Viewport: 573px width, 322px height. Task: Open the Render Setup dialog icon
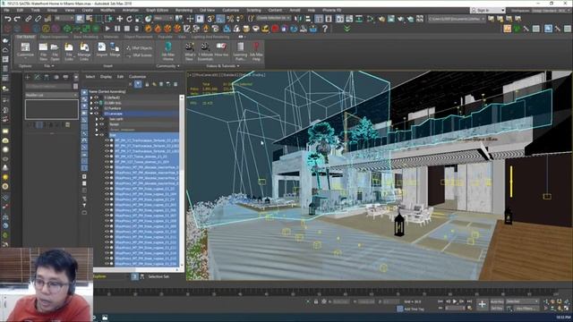coord(381,19)
